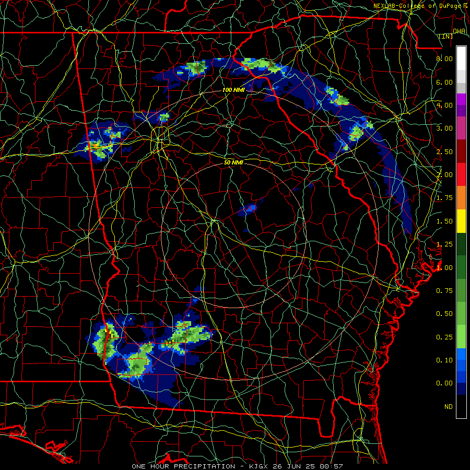Click the ND no-data label
The height and width of the screenshot is (470, 470).
[x=449, y=407]
